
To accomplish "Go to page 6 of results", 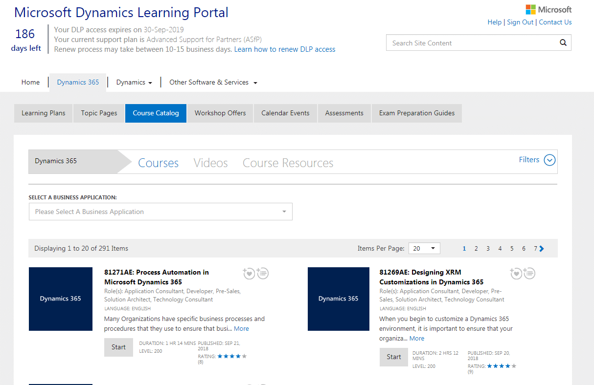I will (x=524, y=249).
